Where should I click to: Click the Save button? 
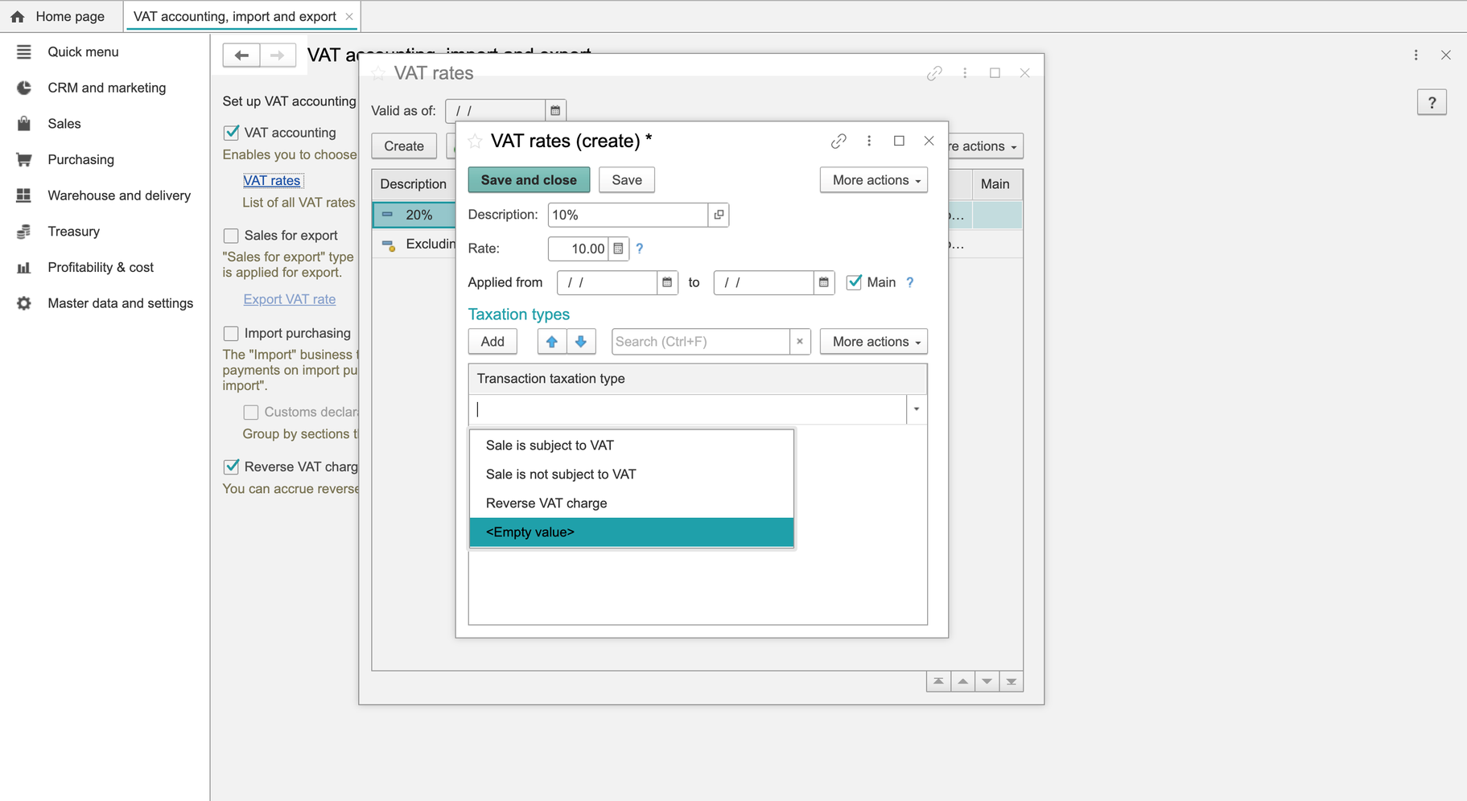[627, 180]
